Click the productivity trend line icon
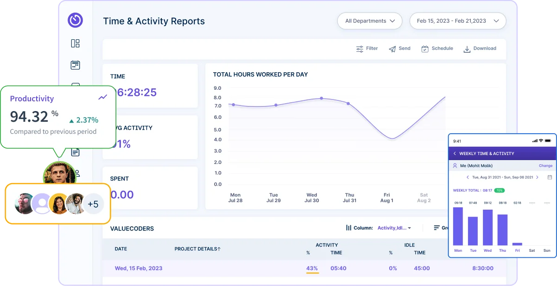 coord(102,97)
